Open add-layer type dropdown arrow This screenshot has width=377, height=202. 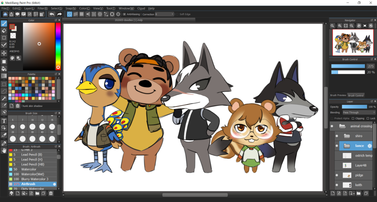coord(354,194)
